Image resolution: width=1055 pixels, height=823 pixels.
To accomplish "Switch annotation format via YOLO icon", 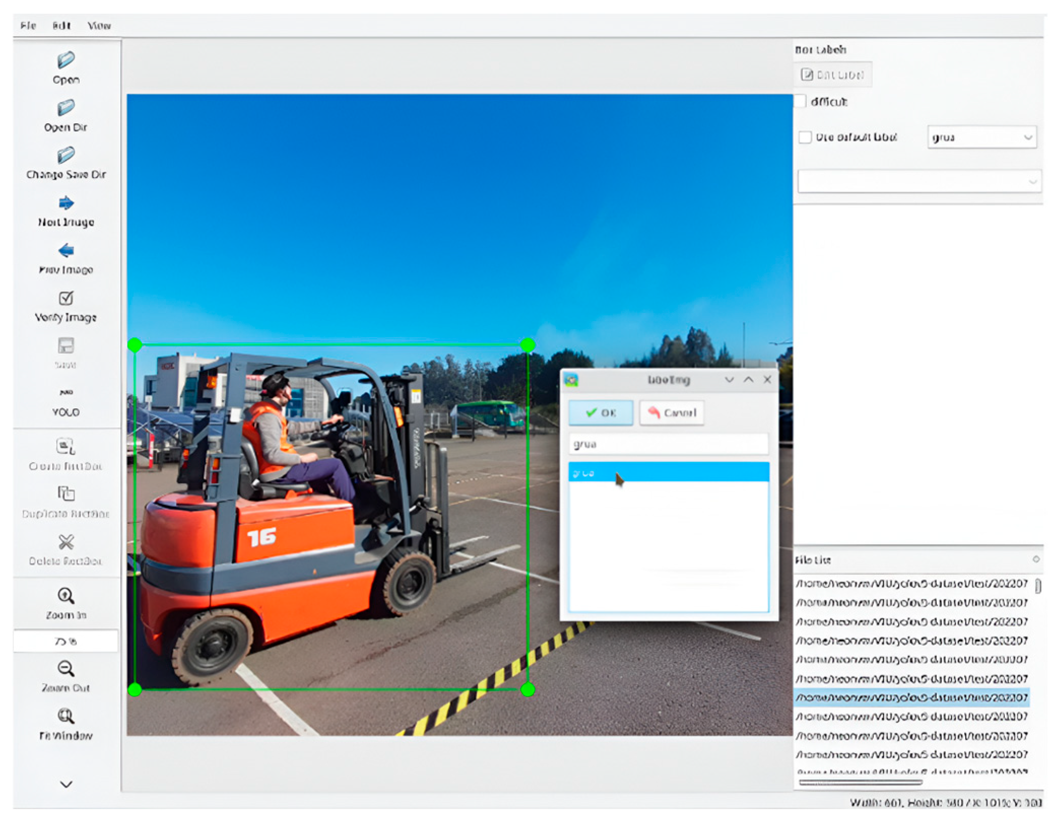I will pos(66,393).
